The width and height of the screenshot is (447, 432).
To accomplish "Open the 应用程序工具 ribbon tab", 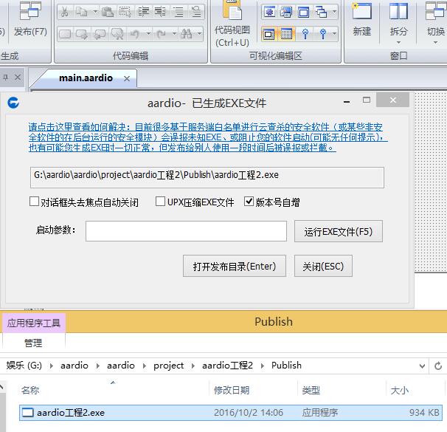I will [x=34, y=323].
